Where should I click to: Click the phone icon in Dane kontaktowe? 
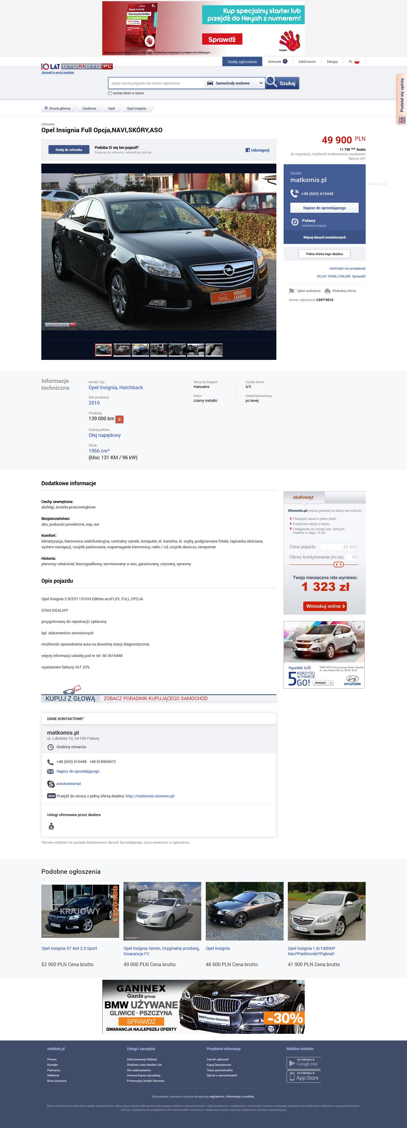click(x=50, y=762)
